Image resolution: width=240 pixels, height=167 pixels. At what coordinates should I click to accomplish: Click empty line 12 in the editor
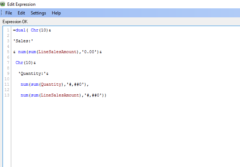[x=73, y=90]
